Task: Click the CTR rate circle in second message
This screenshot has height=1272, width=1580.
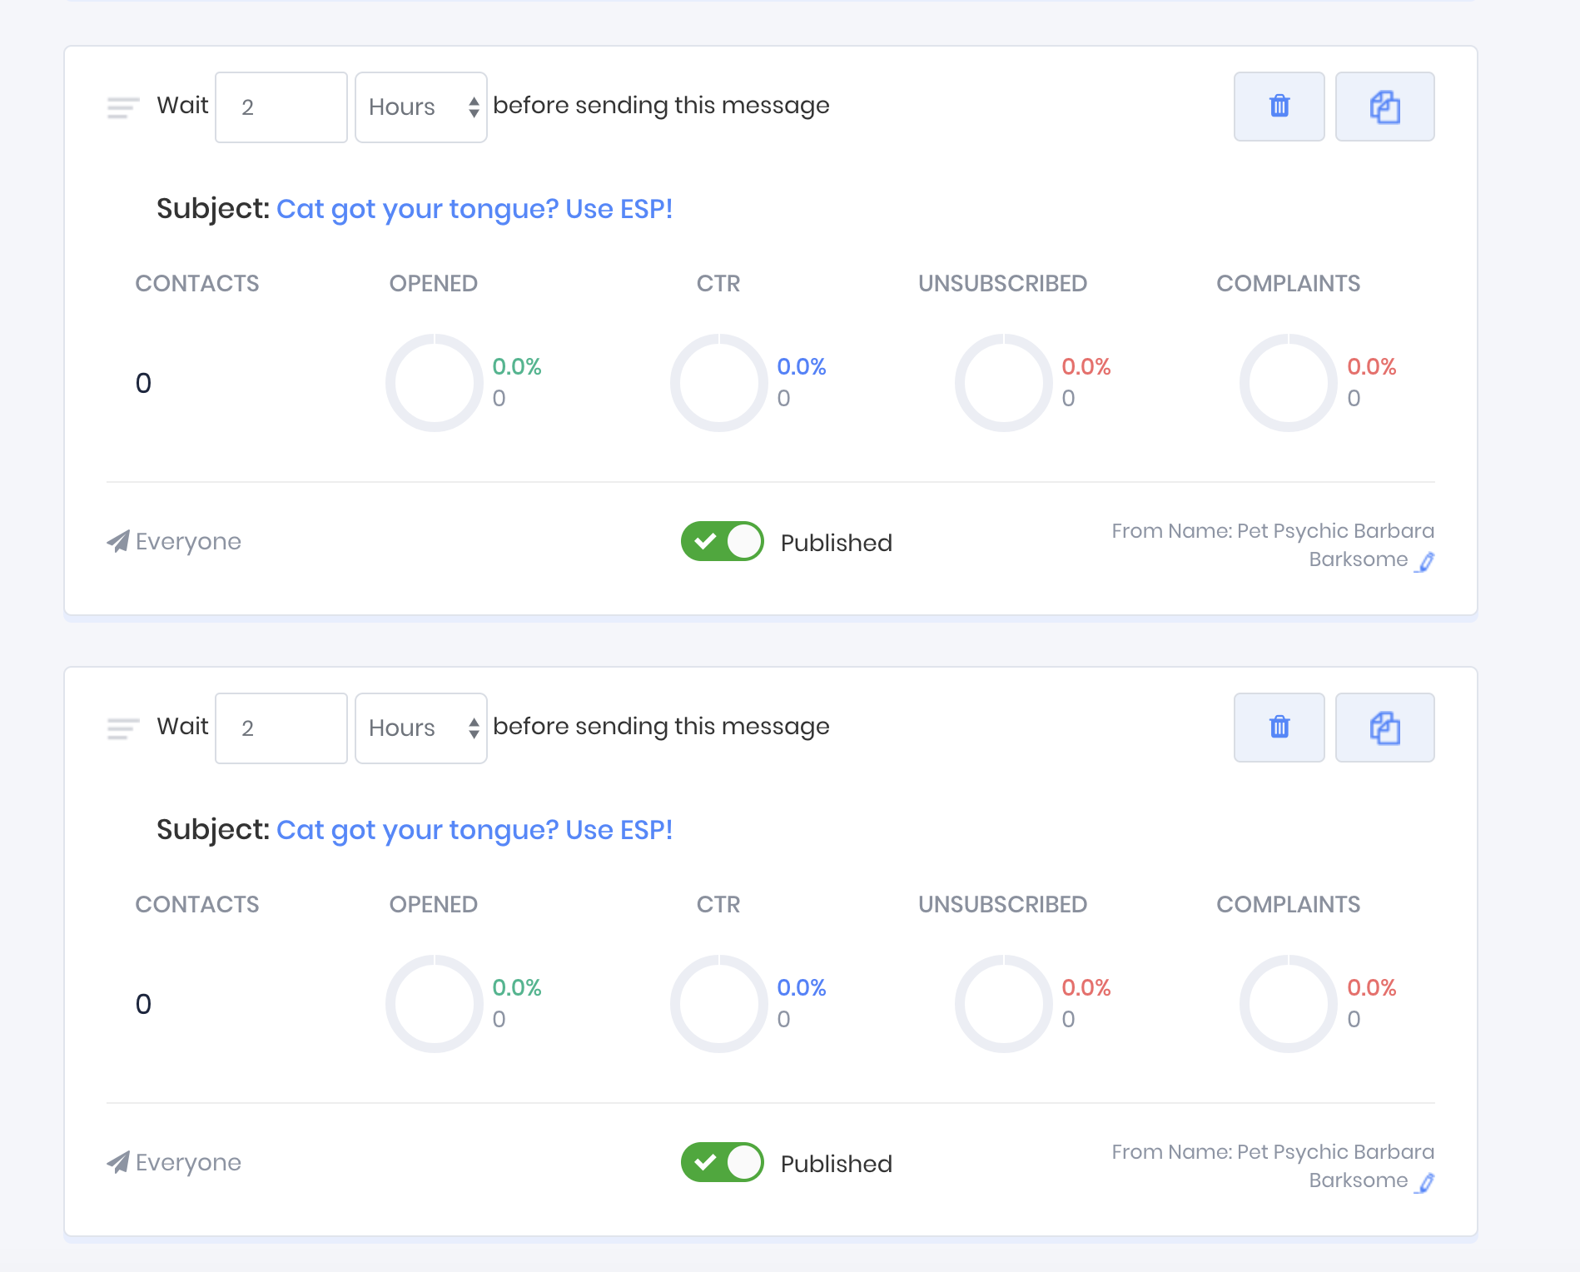Action: tap(718, 1004)
